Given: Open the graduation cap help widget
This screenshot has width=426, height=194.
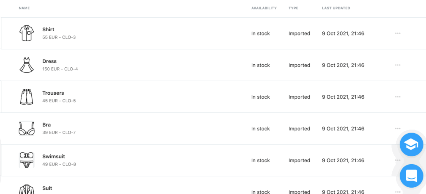Looking at the screenshot, I should coord(411,144).
